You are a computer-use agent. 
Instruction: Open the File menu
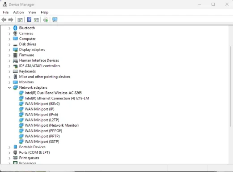[6, 12]
